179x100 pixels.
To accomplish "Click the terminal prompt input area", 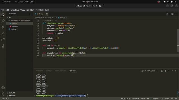I will tap(88, 96).
